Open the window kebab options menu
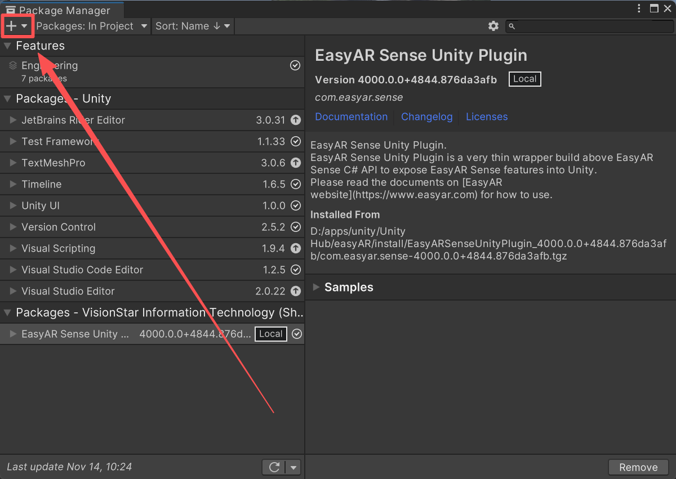The image size is (676, 479). click(x=639, y=8)
